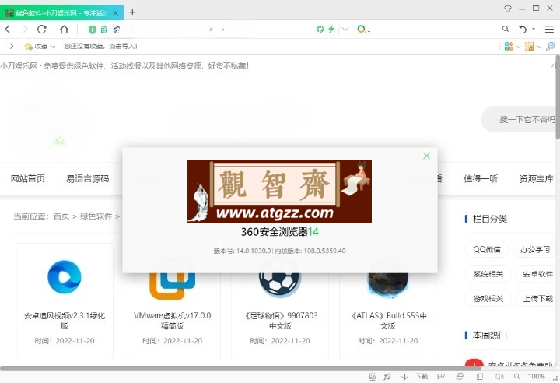Open the 《ATLAS》Build.553中文版 article
The image size is (560, 383).
click(388, 321)
